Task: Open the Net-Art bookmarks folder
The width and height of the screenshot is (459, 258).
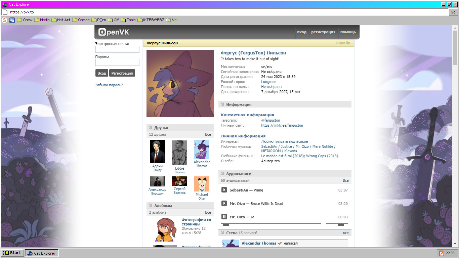Action: tap(61, 20)
